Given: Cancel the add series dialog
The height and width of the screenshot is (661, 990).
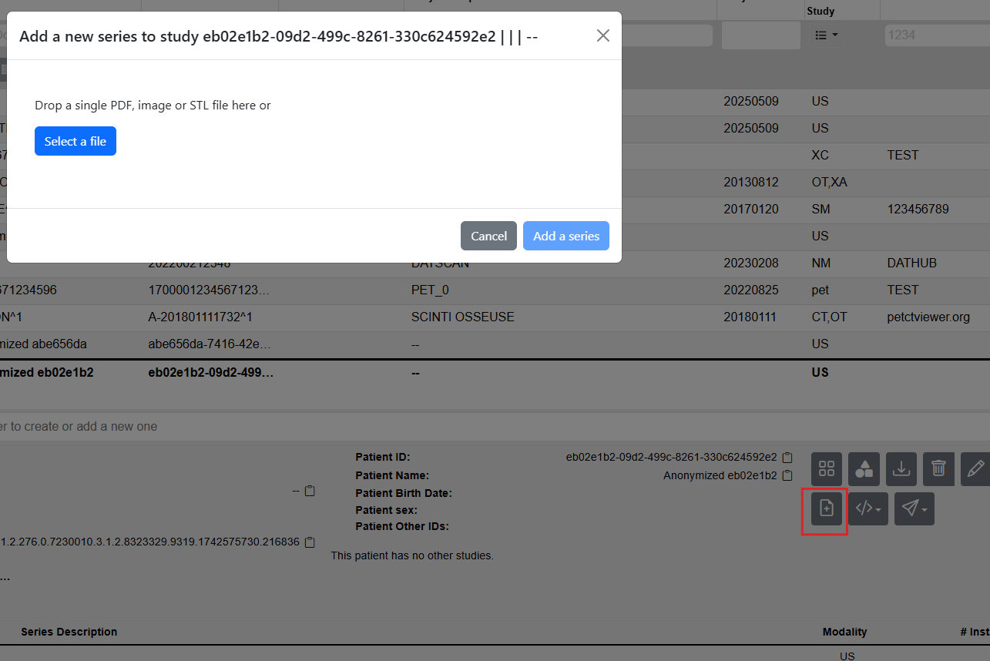Looking at the screenshot, I should [x=488, y=236].
